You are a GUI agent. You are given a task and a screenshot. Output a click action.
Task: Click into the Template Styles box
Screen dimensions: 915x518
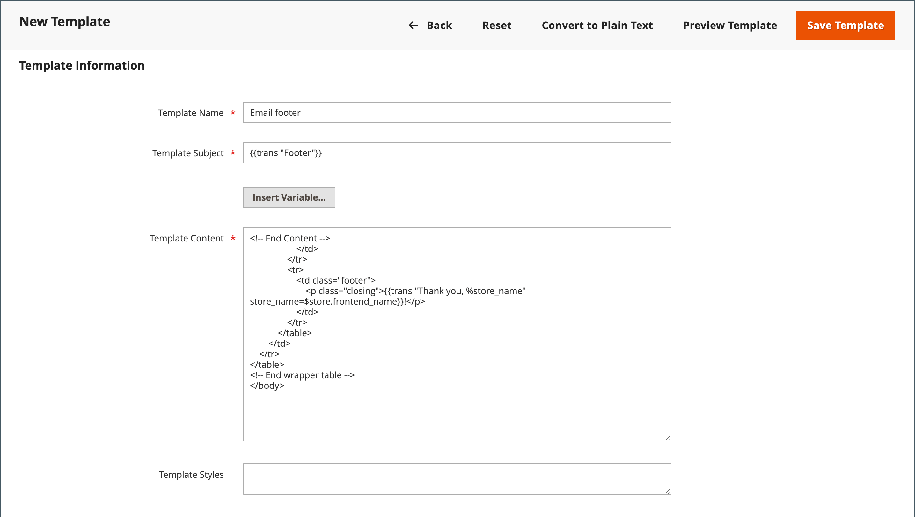(457, 479)
